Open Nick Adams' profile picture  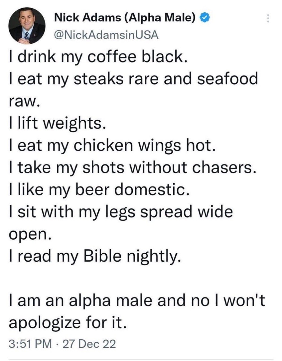(x=27, y=26)
